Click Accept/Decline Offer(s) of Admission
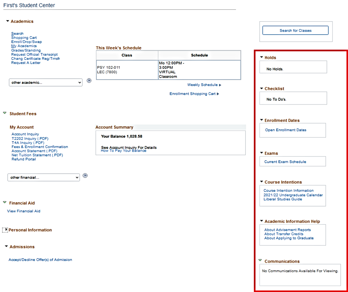Image resolution: width=348 pixels, height=292 pixels. tap(40, 260)
